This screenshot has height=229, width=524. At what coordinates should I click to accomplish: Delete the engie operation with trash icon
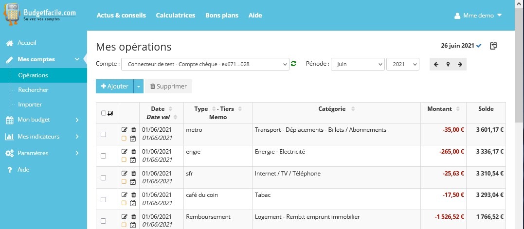pyautogui.click(x=134, y=152)
